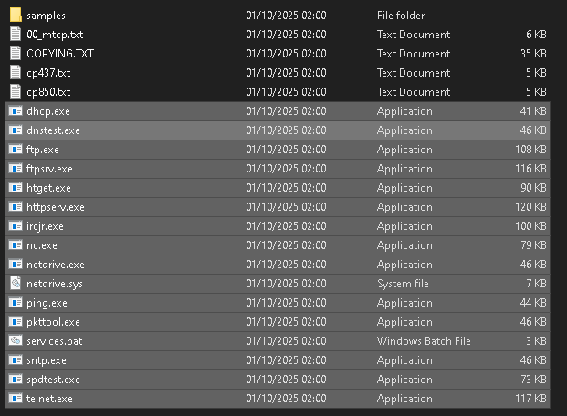Select the sntp.exe file name
The image size is (567, 416).
[x=47, y=360]
